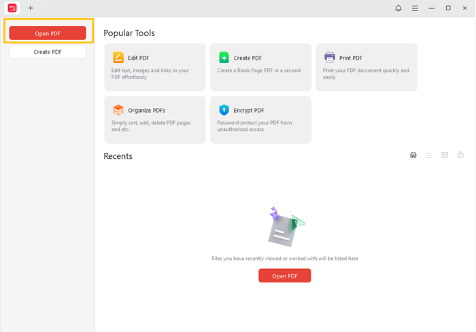This screenshot has width=476, height=332.
Task: Click Open PDF button under Recents
Action: pyautogui.click(x=285, y=276)
